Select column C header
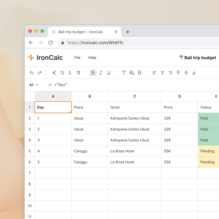 click(x=135, y=96)
